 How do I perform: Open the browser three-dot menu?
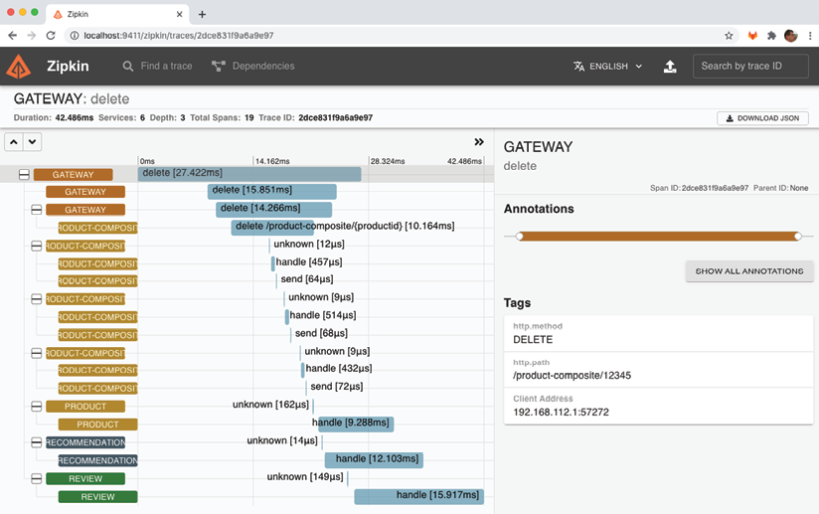(x=810, y=36)
